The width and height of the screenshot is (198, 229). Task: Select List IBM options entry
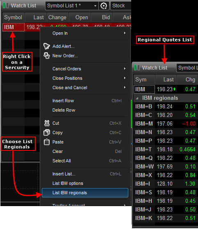85,183
